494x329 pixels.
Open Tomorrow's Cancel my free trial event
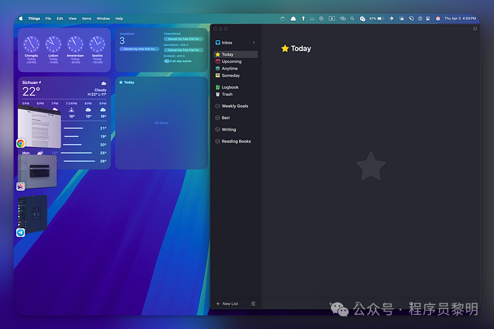tap(183, 39)
